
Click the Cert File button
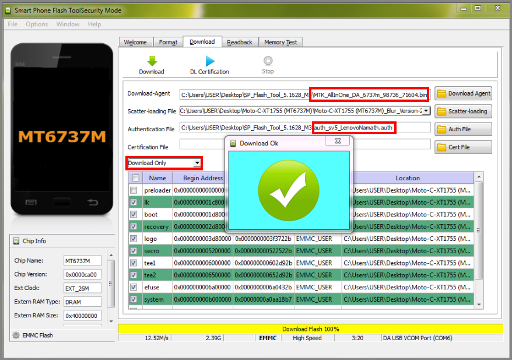[463, 147]
